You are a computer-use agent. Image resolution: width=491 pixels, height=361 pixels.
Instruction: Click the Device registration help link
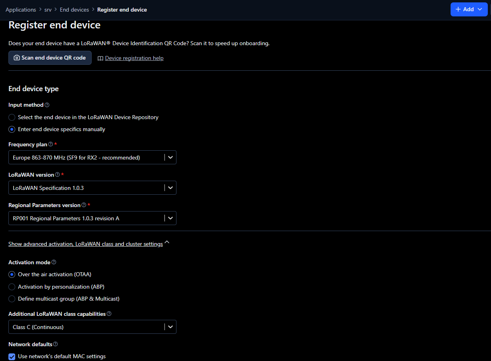pos(134,58)
